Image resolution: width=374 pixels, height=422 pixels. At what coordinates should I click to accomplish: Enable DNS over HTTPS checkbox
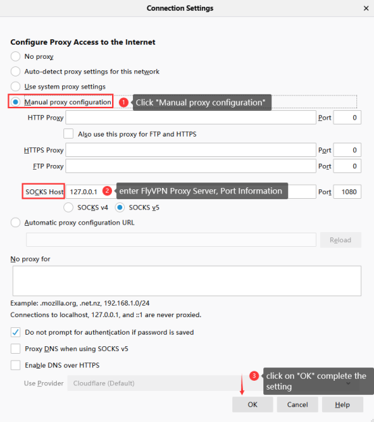coord(16,365)
